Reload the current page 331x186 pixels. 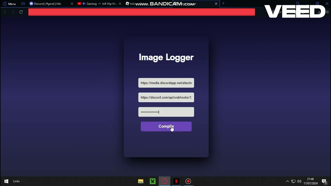click(x=21, y=12)
